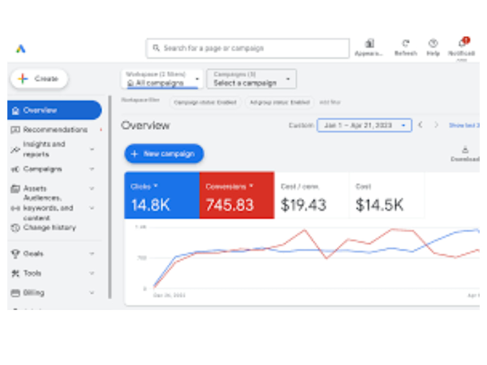Screen dimensions: 487x365
Task: Click the Tools wrench icon
Action: [x=15, y=274]
